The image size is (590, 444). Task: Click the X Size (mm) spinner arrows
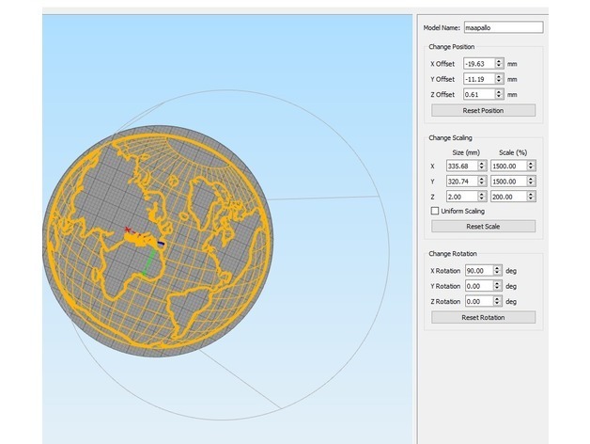pyautogui.click(x=480, y=166)
